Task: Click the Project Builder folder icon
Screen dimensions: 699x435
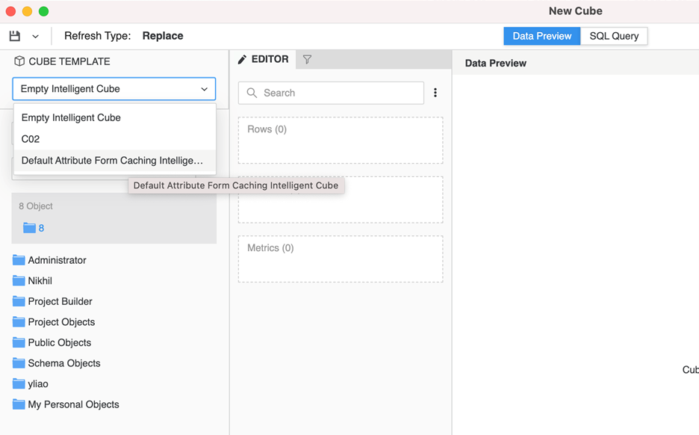Action: pyautogui.click(x=19, y=301)
